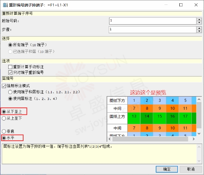Click the terminal strip icon in title bar
The width and height of the screenshot is (204, 175).
[5, 5]
